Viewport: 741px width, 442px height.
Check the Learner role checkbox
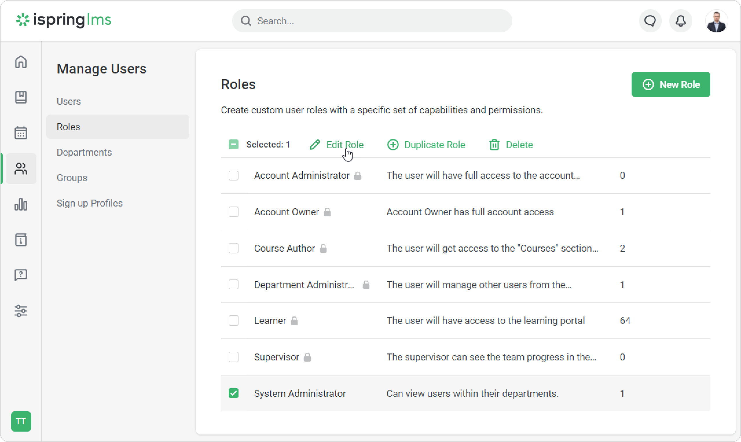click(234, 321)
